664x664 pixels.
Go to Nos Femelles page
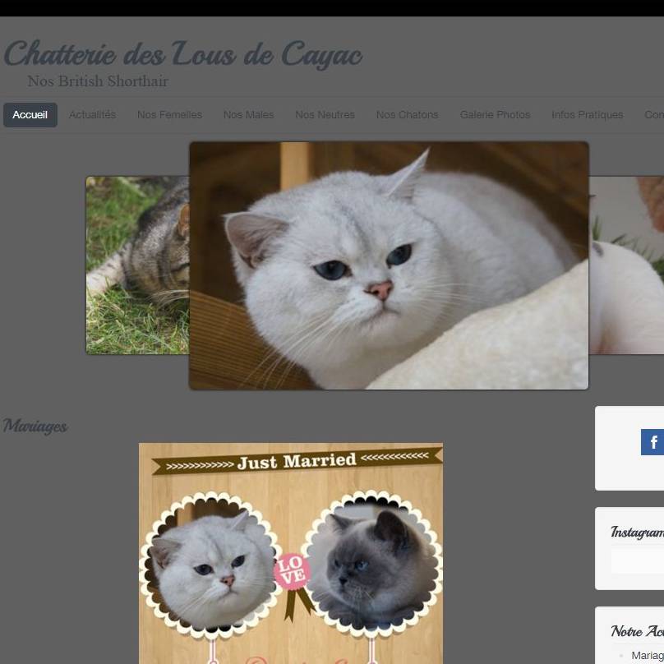coord(169,115)
